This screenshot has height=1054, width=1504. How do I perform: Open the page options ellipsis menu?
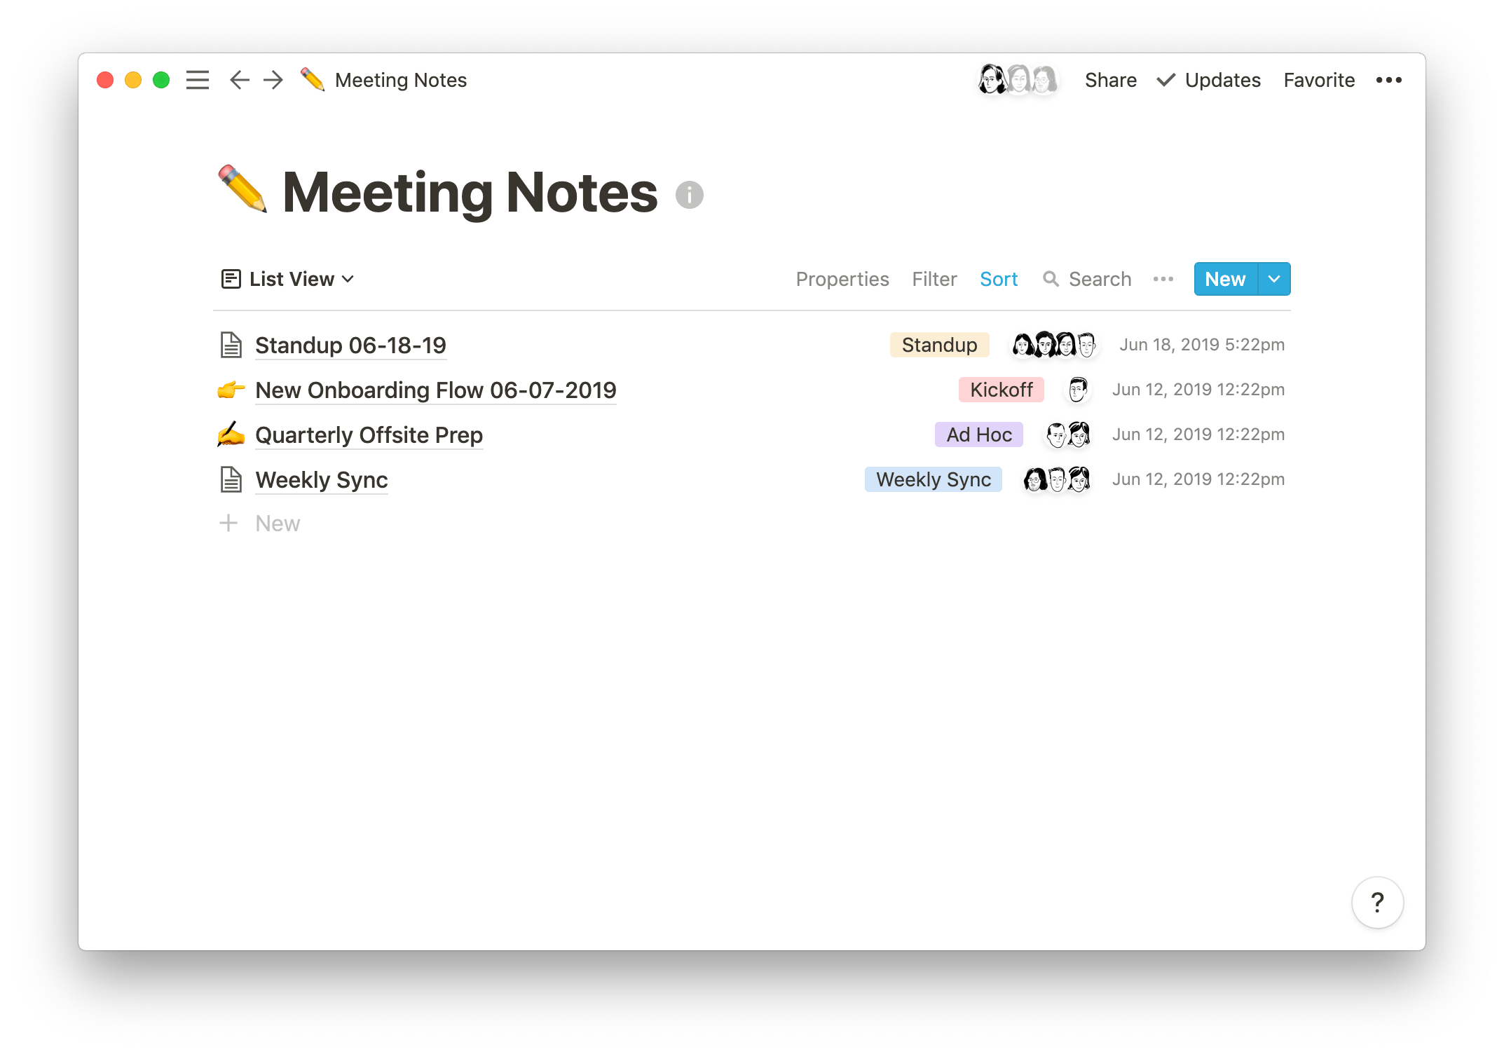pos(1390,80)
